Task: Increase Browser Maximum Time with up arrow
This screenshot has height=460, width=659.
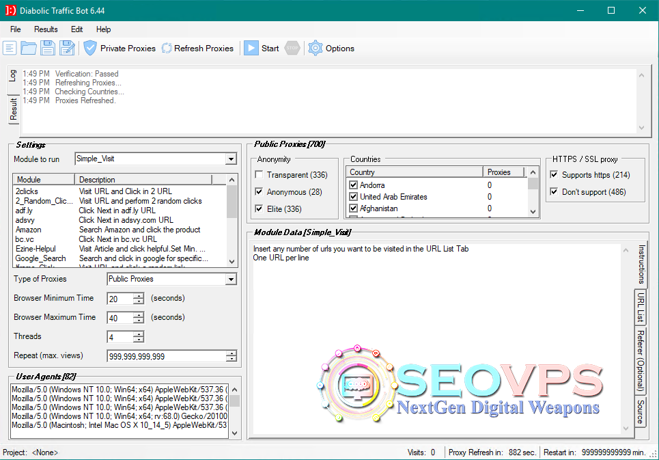Action: 138,315
